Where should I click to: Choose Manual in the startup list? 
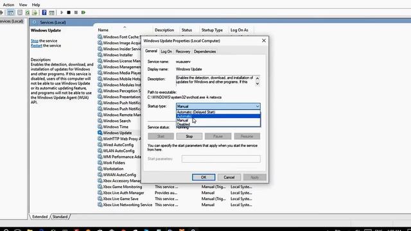pyautogui.click(x=218, y=120)
